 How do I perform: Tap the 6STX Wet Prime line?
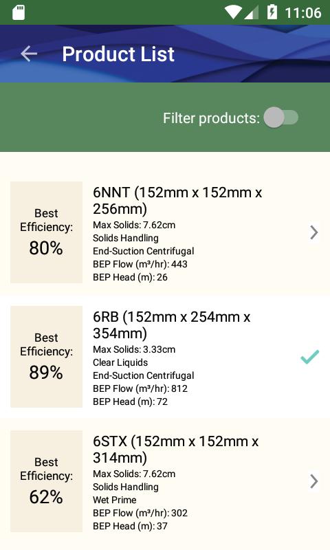tap(115, 500)
